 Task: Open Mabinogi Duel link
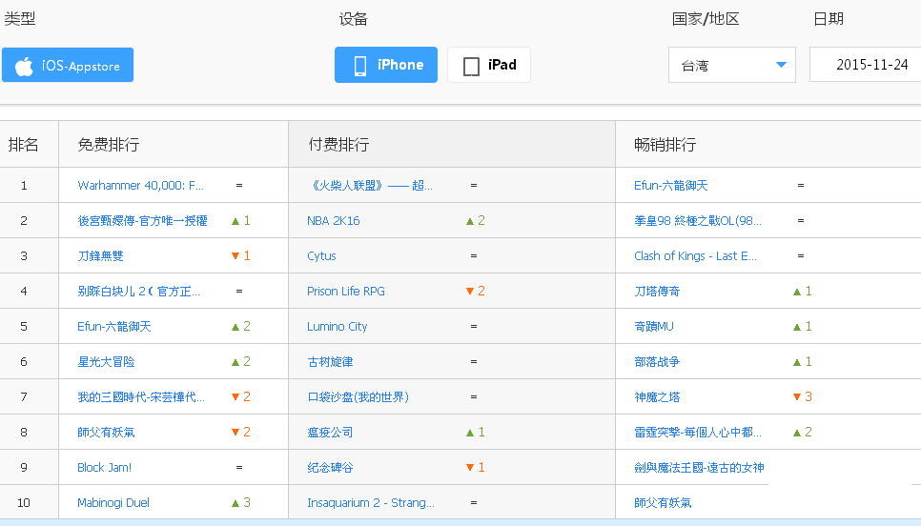tap(113, 502)
